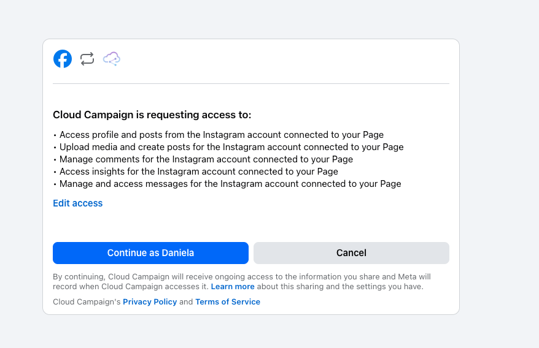Click the sync arrows icon
This screenshot has height=348, width=539.
[87, 59]
